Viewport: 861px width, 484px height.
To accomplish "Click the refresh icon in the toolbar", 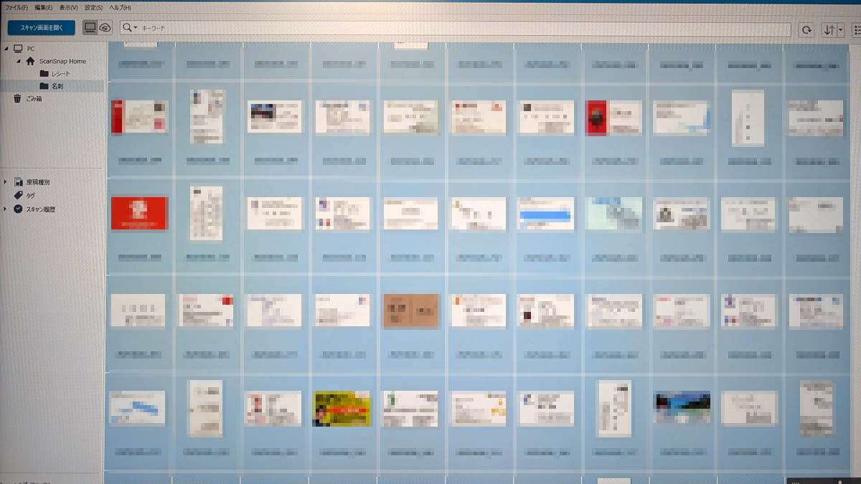I will click(x=807, y=29).
